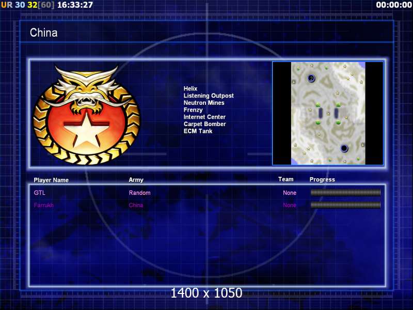Image resolution: width=413 pixels, height=310 pixels.
Task: Click GTL's army value Random
Action: click(x=139, y=193)
